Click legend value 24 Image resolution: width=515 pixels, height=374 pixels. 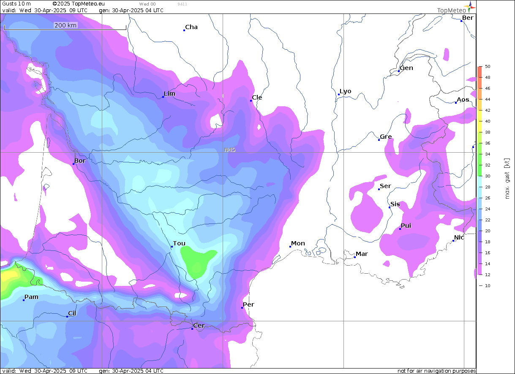point(488,209)
